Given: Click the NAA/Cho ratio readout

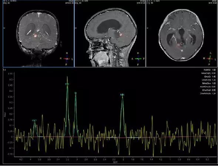Looking at the screenshot, I should pyautogui.click(x=209, y=83).
